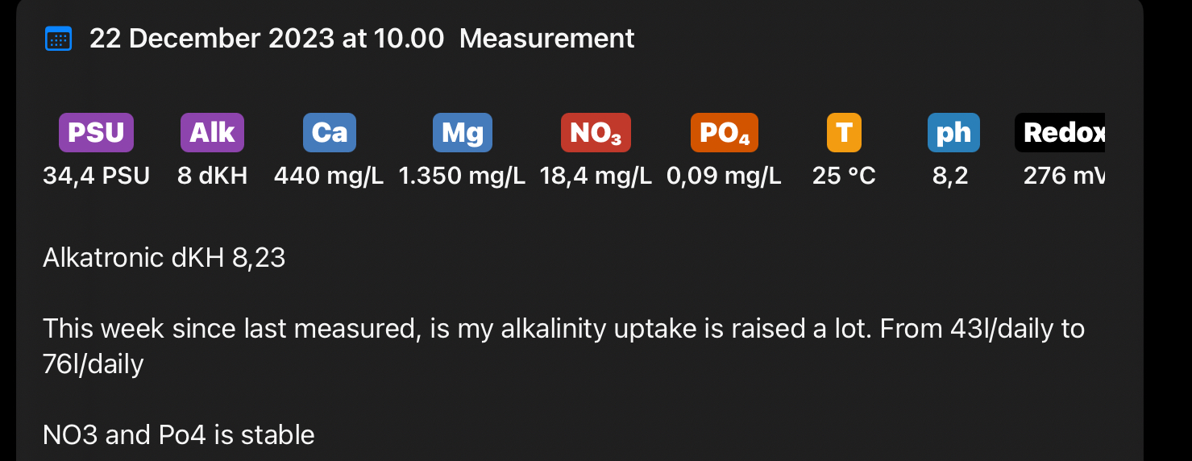Select the blue Ca calcium badge
The width and height of the screenshot is (1192, 461).
[x=329, y=133]
